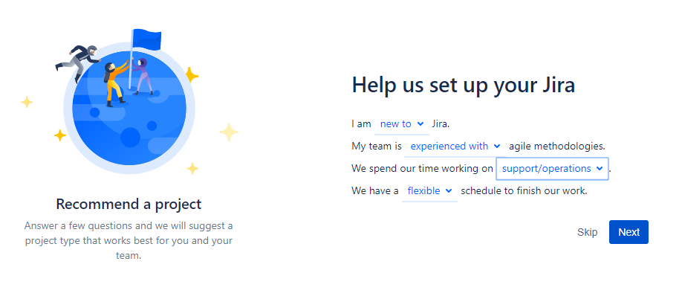The width and height of the screenshot is (682, 299).
Task: Select the floating astronaut in the illustration
Action: 77,60
